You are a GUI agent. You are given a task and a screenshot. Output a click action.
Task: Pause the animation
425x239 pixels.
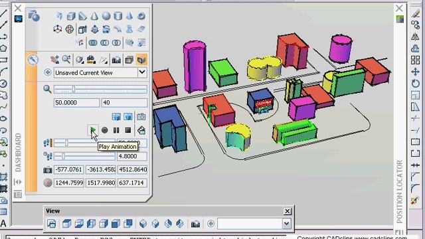pos(116,130)
